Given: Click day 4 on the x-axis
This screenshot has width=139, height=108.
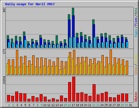Looking at the screenshot, I should 21,105.
